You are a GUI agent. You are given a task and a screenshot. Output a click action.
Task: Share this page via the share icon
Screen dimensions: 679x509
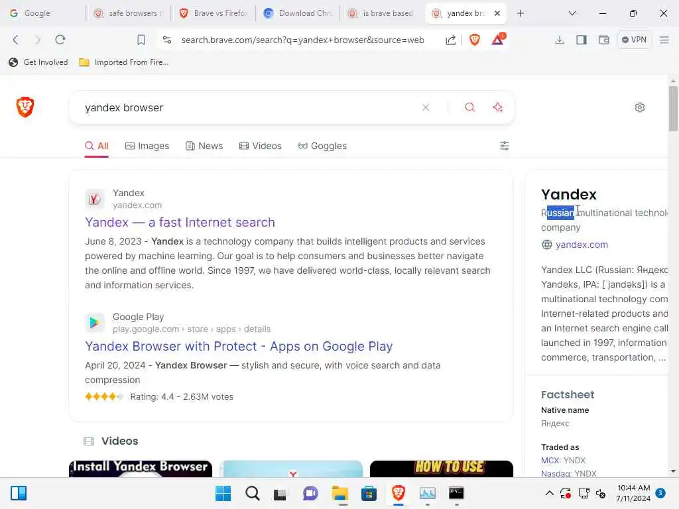pos(450,40)
